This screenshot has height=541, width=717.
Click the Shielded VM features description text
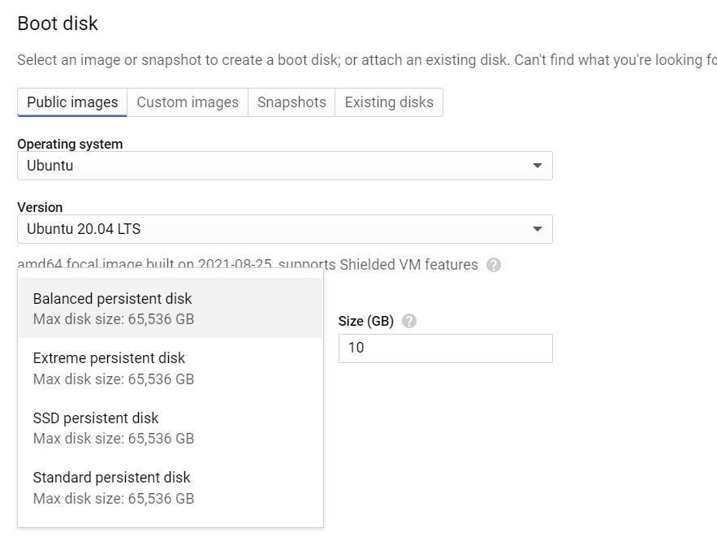[x=248, y=265]
